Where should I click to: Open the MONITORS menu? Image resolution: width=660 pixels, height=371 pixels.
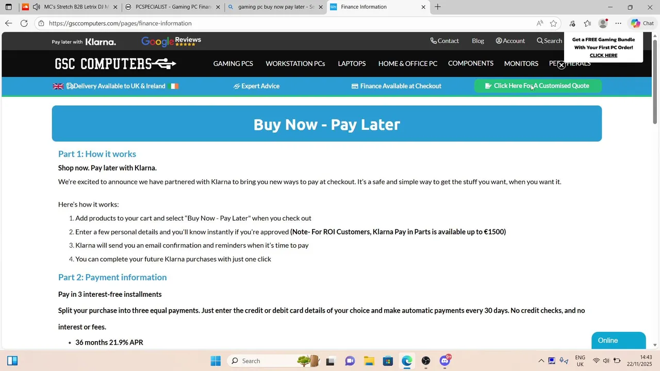click(521, 63)
